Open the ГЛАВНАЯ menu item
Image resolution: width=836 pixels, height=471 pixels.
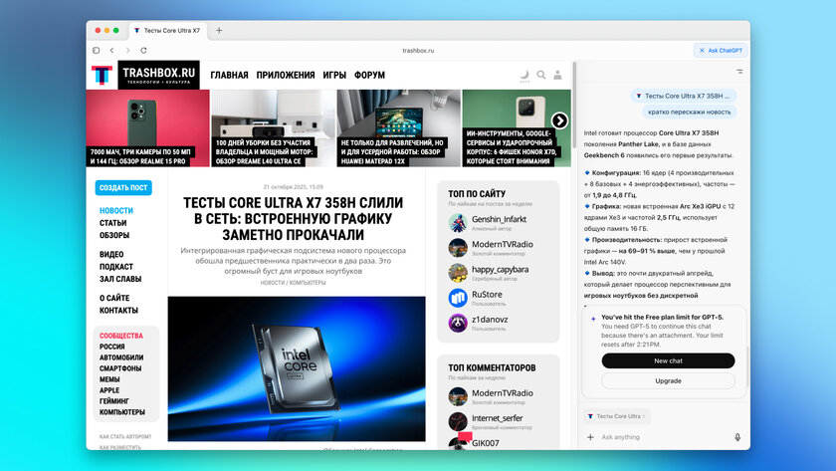tap(229, 76)
